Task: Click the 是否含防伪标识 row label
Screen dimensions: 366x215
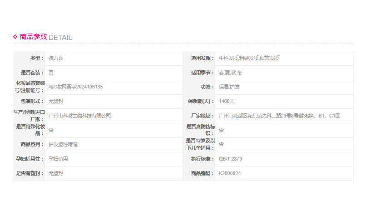Action: [x=200, y=130]
